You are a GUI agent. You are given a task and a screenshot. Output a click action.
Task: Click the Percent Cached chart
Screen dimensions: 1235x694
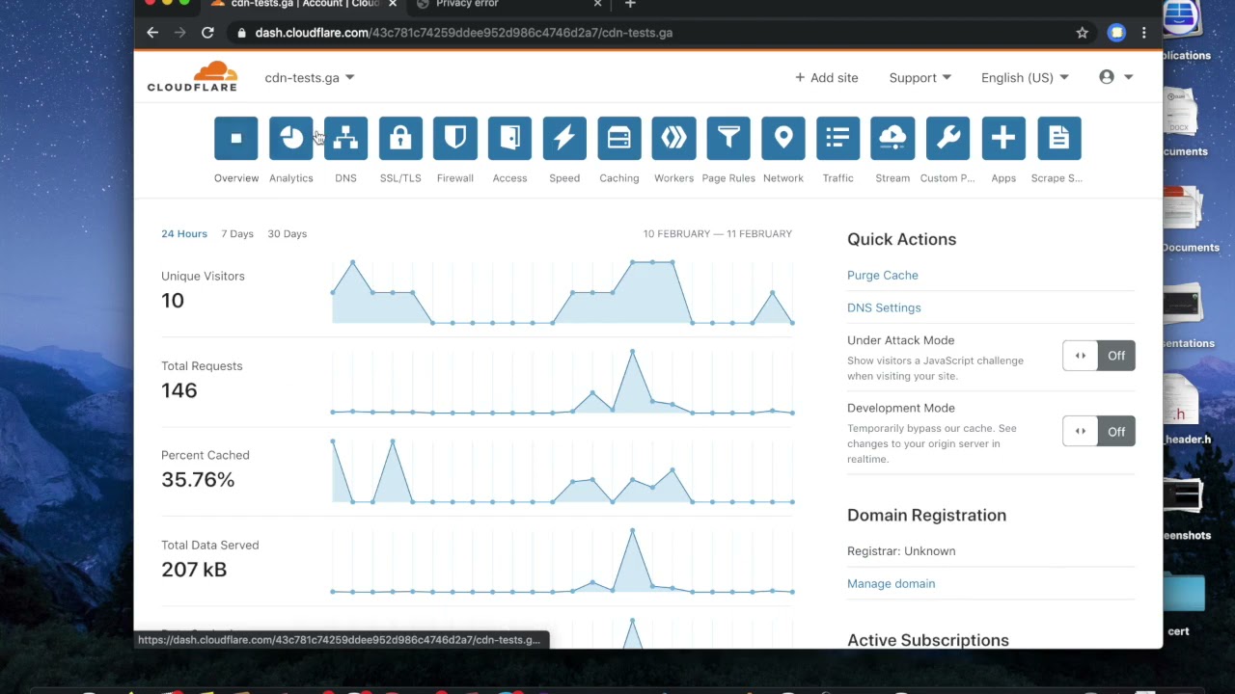[x=563, y=471]
